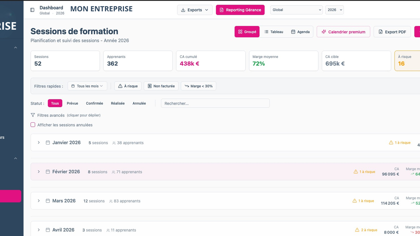Click the calendar icon in the Agenda tab
This screenshot has width=420, height=236.
pos(293,32)
